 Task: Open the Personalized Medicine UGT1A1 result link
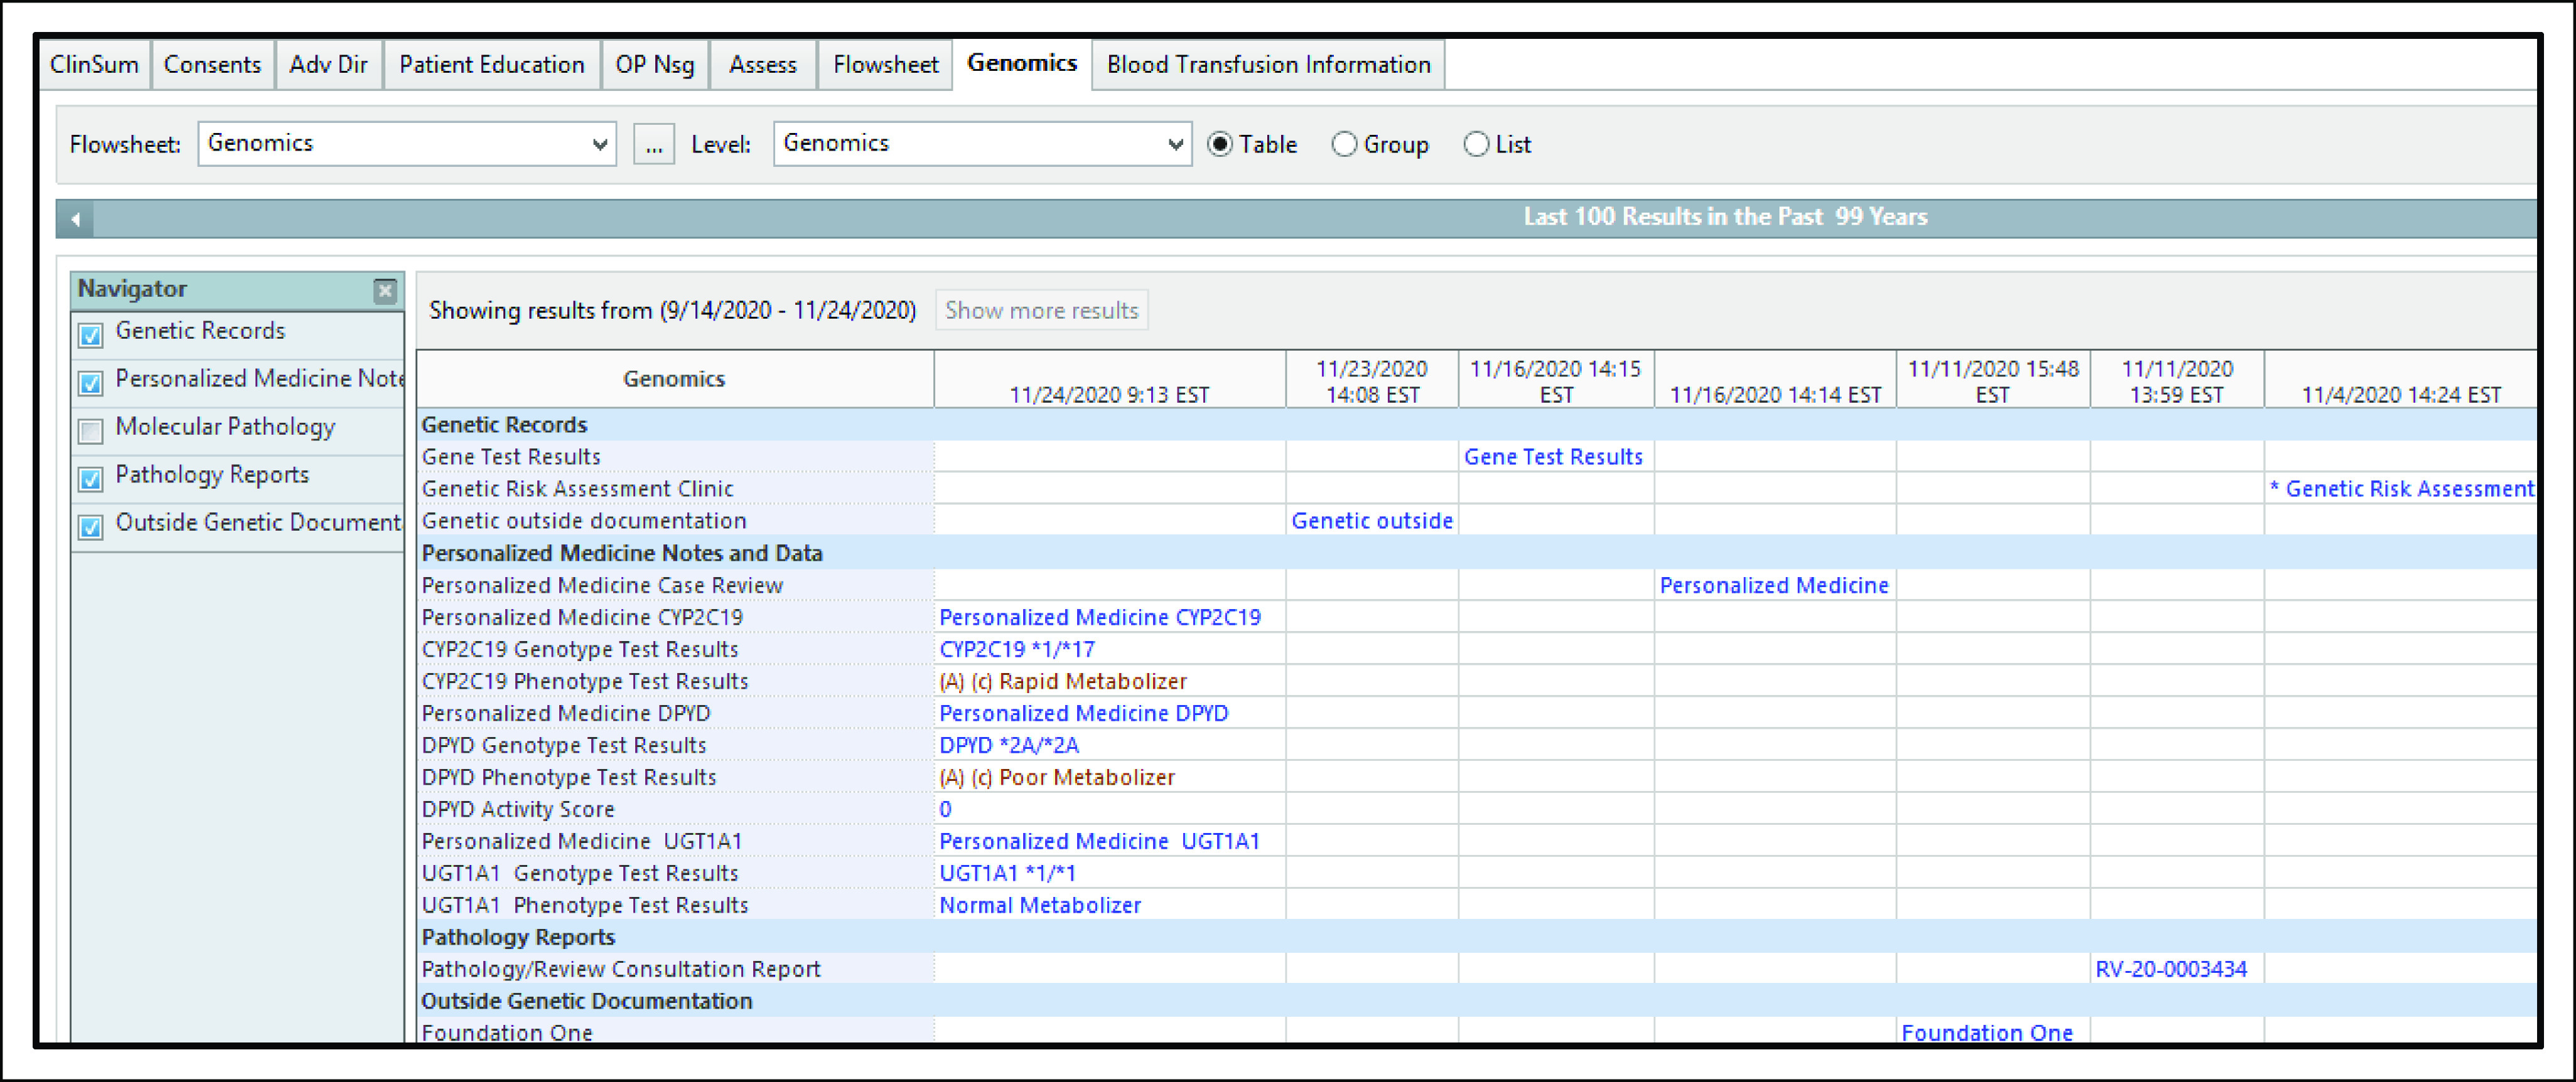1100,841
